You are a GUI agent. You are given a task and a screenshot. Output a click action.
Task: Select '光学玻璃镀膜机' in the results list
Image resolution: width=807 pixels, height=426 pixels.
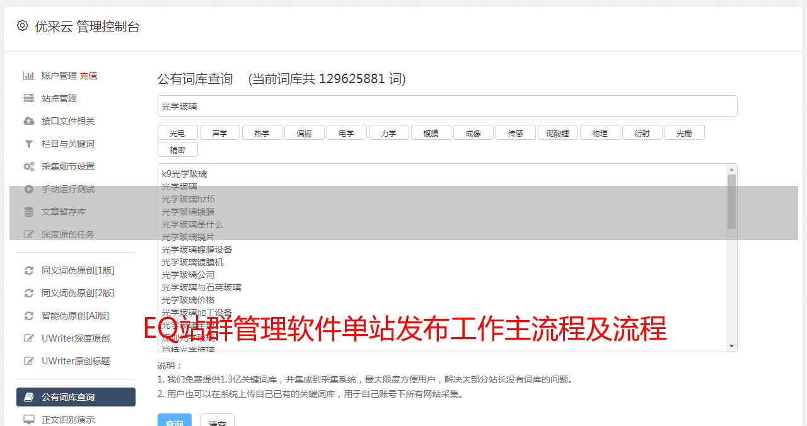[192, 262]
